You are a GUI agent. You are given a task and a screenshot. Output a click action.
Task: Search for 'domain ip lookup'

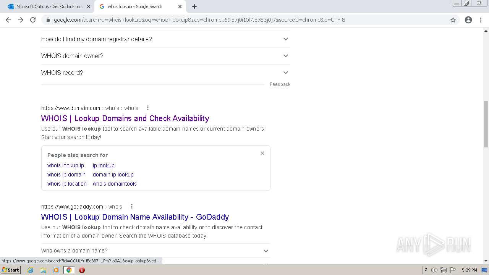[113, 175]
